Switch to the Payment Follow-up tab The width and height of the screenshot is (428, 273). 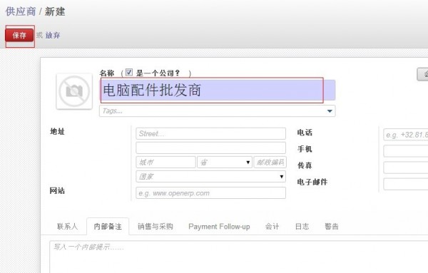219,227
